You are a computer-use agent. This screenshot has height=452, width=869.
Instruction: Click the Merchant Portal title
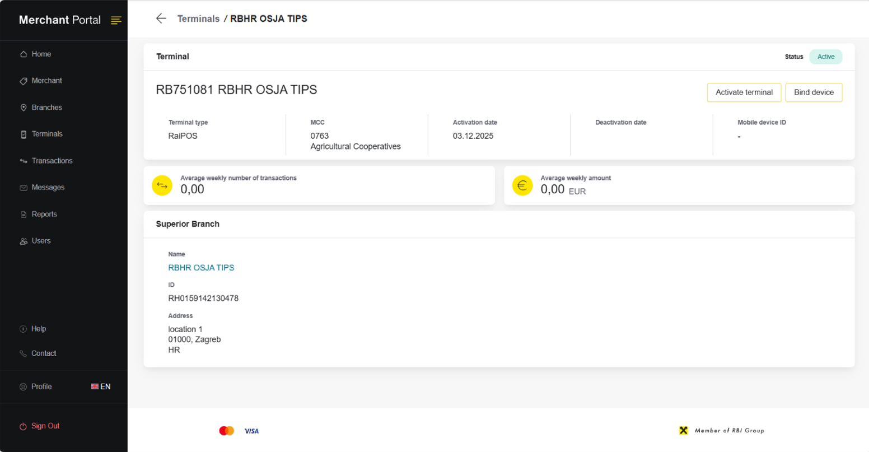click(x=60, y=20)
